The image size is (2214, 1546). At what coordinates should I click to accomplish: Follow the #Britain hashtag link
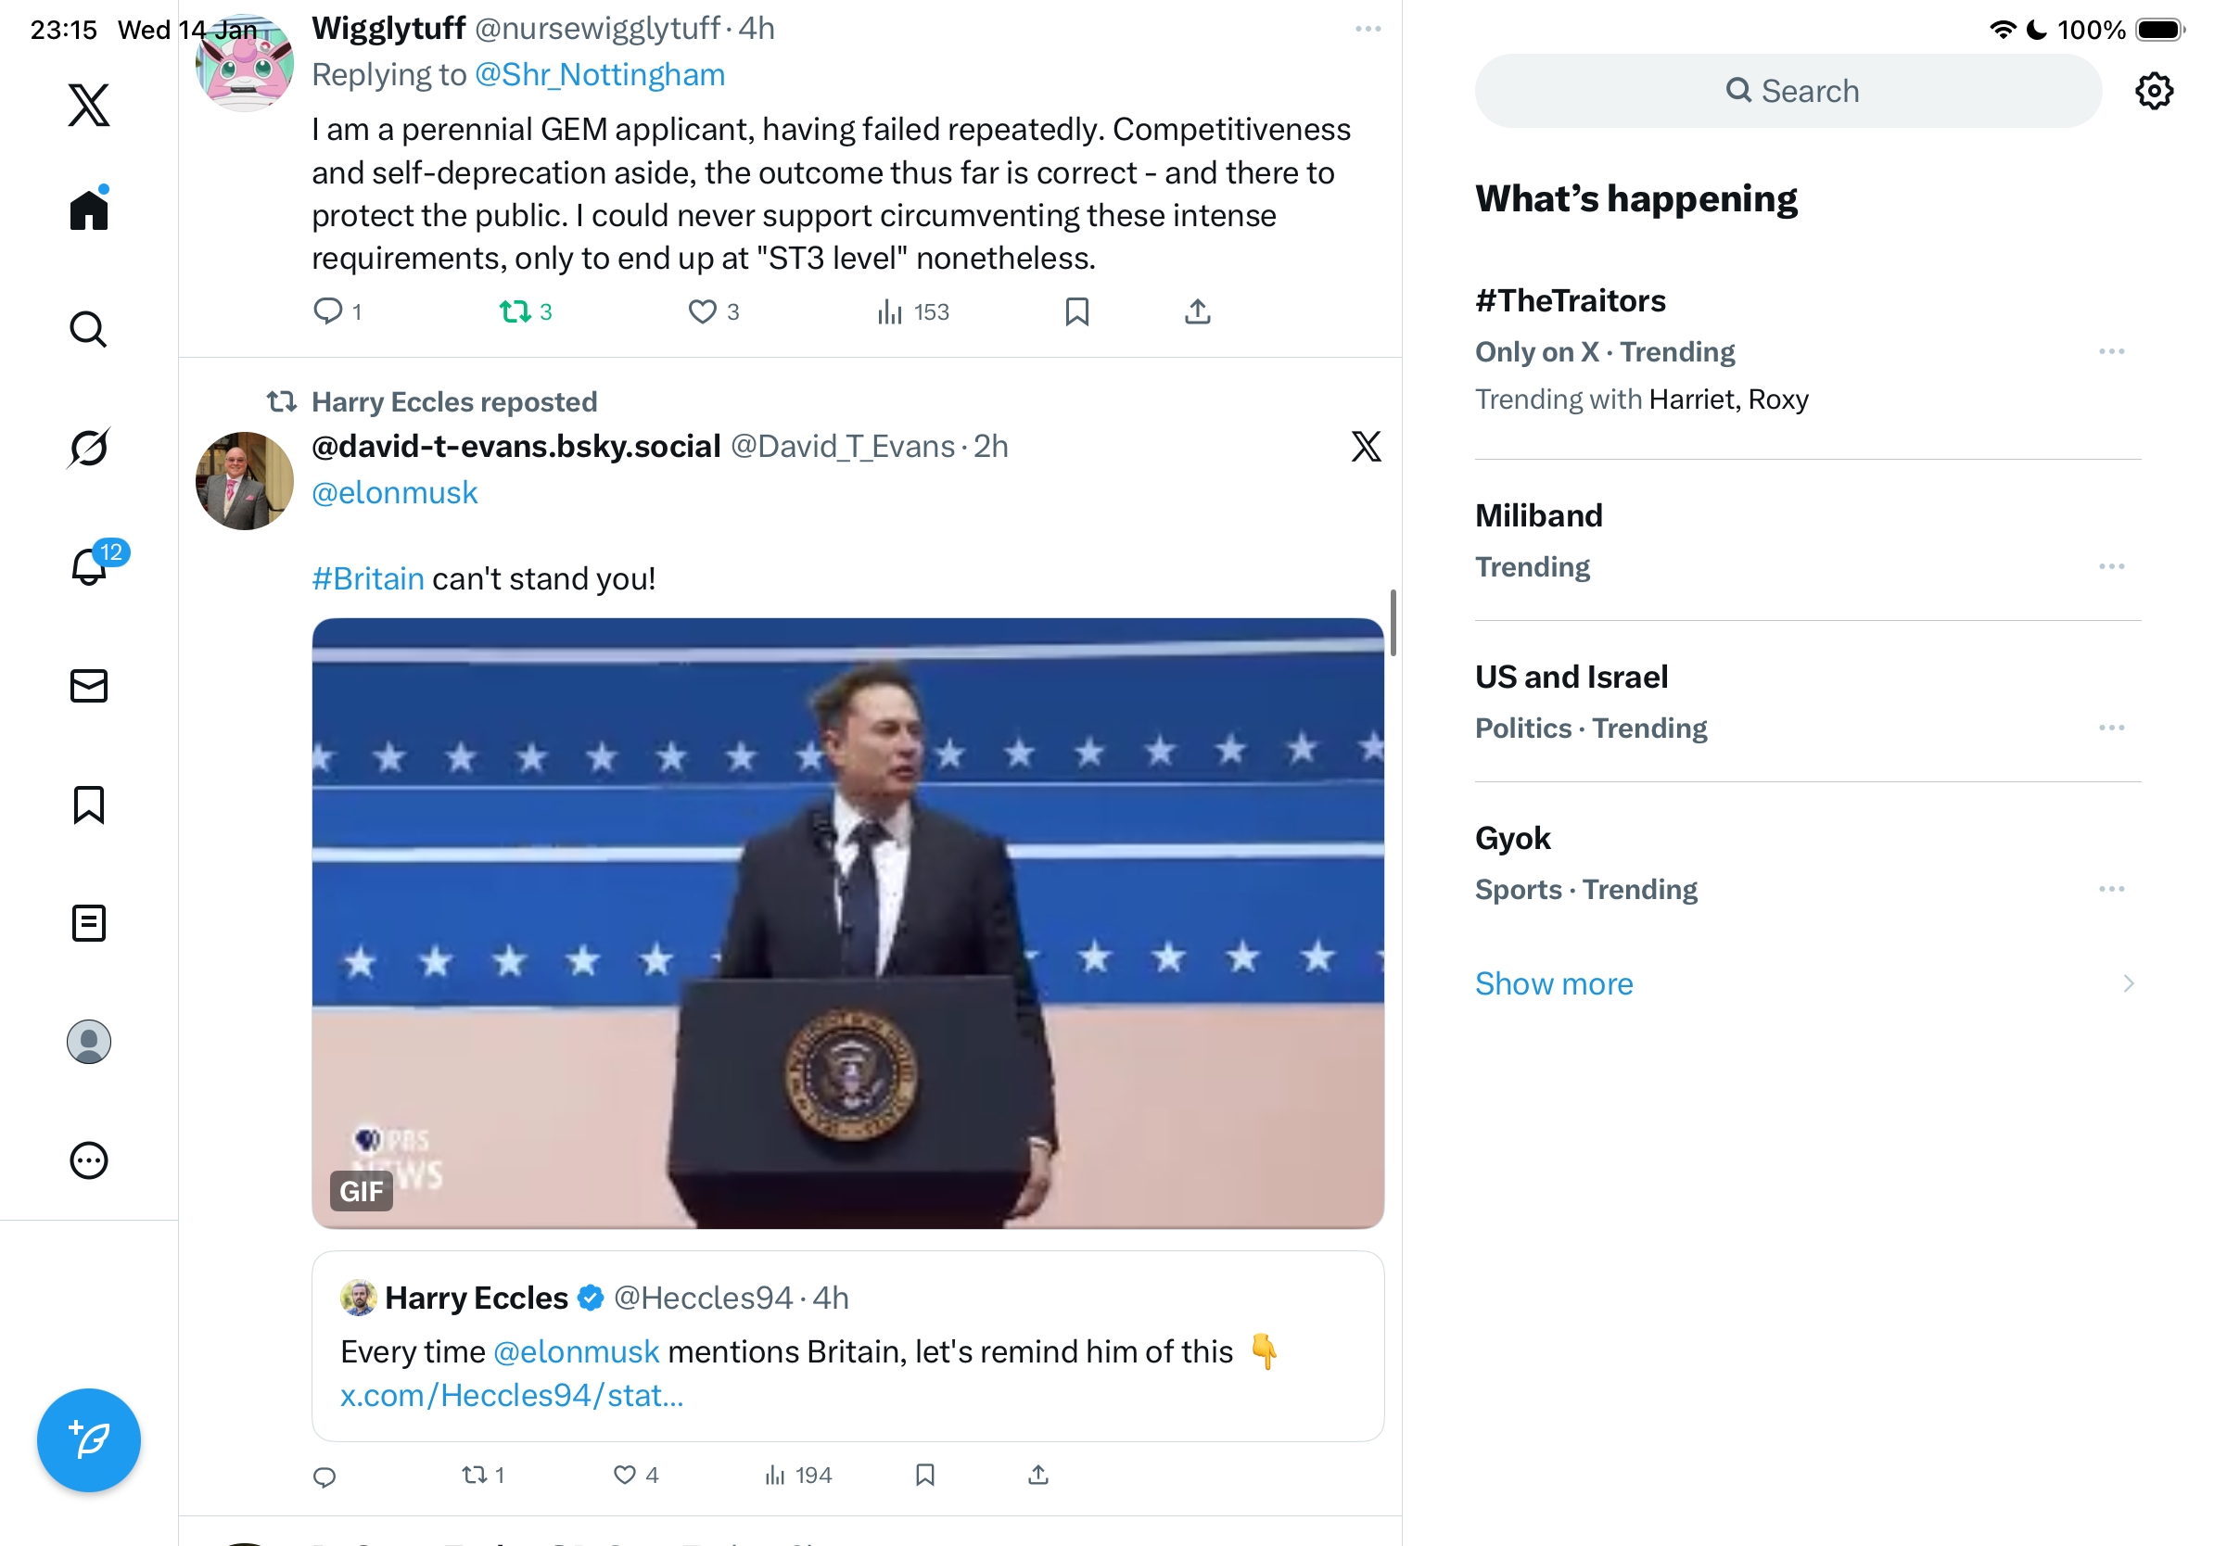(x=367, y=578)
